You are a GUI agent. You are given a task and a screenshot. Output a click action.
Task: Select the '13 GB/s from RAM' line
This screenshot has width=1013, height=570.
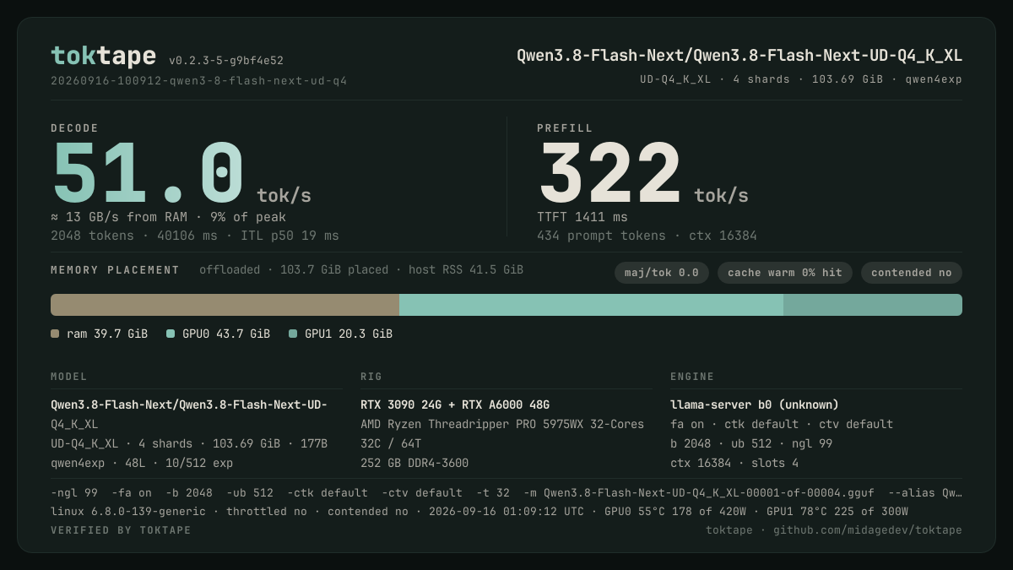pyautogui.click(x=168, y=217)
